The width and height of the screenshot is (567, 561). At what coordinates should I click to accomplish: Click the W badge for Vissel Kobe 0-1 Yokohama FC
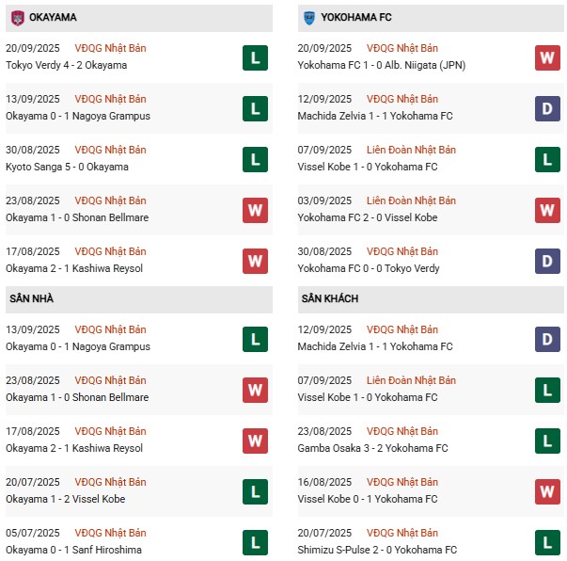point(547,491)
